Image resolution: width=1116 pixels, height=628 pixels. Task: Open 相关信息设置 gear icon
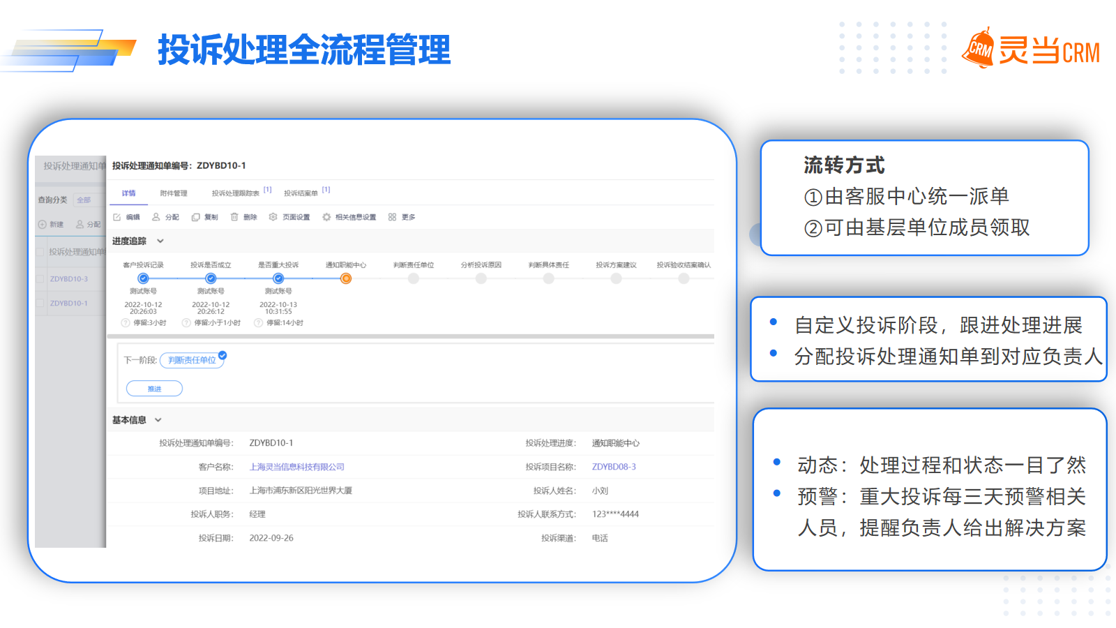(326, 217)
